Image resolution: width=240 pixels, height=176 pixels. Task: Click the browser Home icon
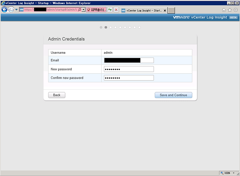pos(224,10)
